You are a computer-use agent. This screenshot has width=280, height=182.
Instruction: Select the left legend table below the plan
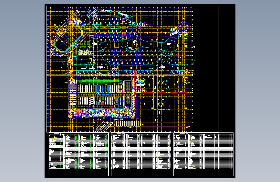[x=78, y=154]
